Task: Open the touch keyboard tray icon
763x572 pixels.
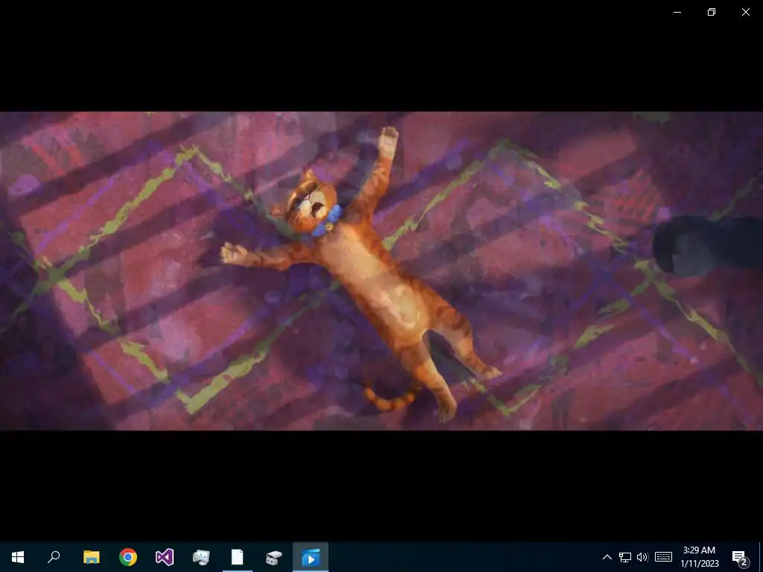Action: coord(663,557)
